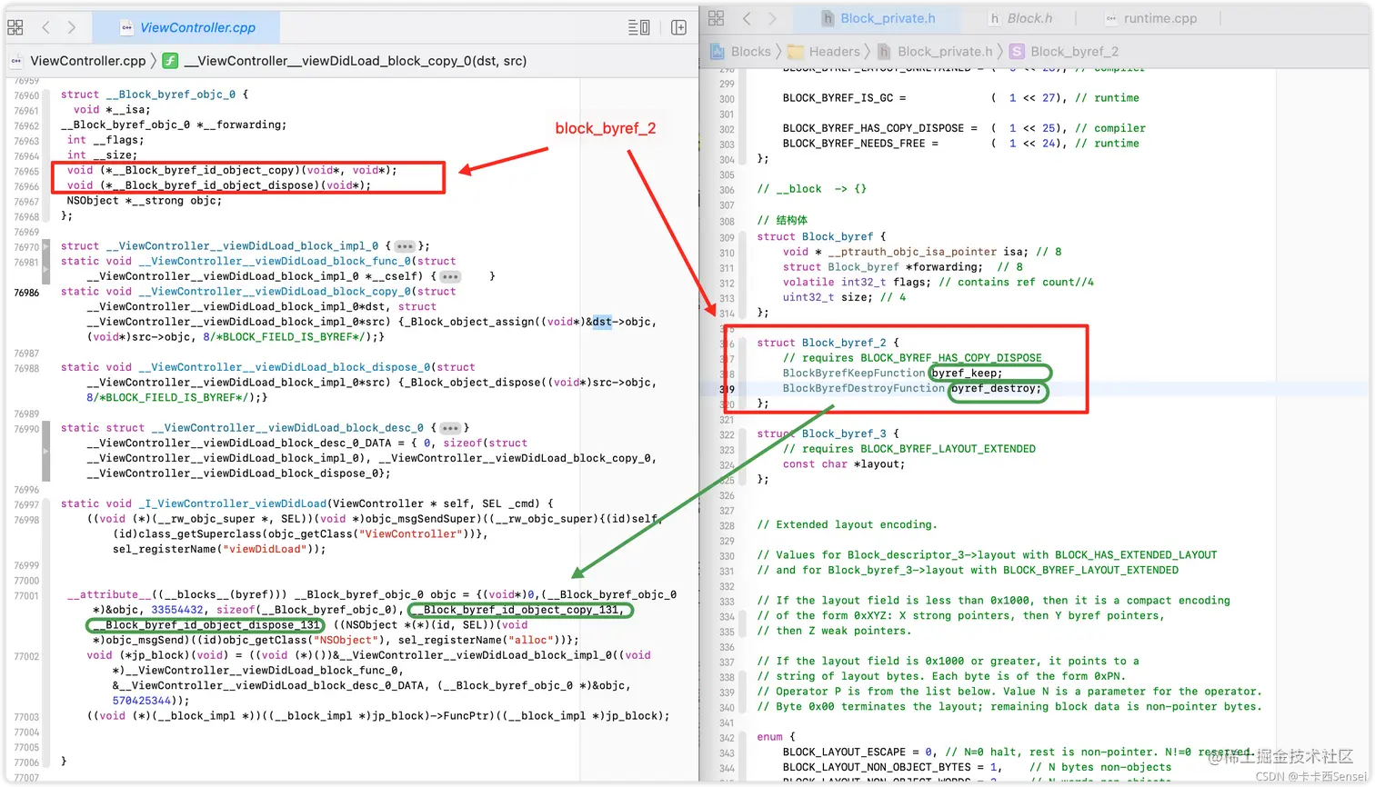Click the green function icon in left jump bar
Screen dimensions: 1375x787
(169, 60)
